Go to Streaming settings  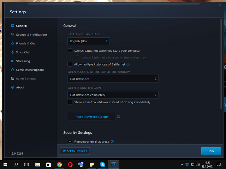(x=23, y=61)
